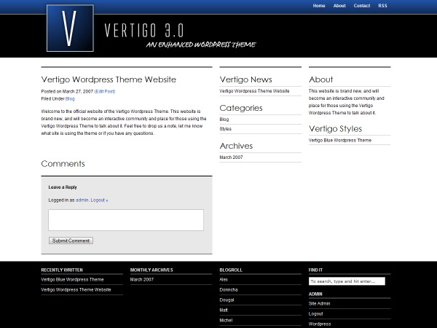
Task: Open the Blog category under Filed Under
Action: point(70,98)
